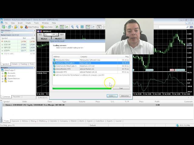Switch chart to line chart mode
Screen dimensions: 194x145
click(67, 27)
